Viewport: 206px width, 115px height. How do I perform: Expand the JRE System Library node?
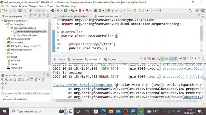(5, 46)
